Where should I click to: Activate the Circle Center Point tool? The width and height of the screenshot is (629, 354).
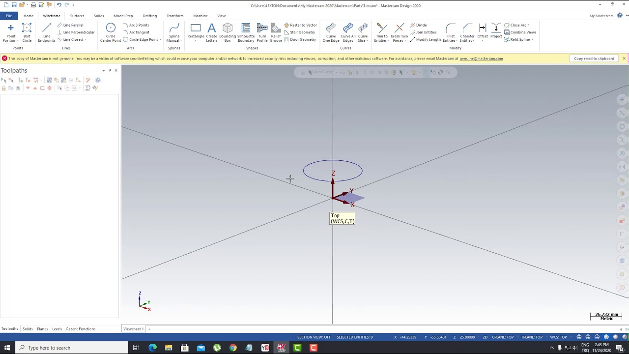click(111, 32)
